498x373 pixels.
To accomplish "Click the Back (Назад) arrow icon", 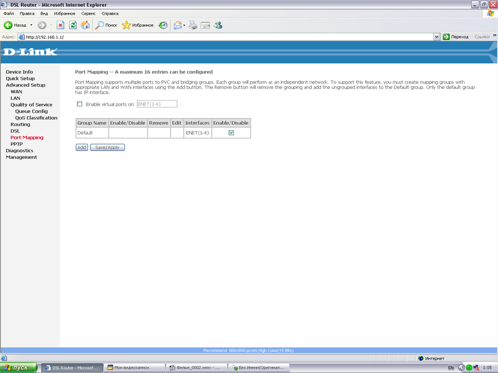I will point(8,25).
